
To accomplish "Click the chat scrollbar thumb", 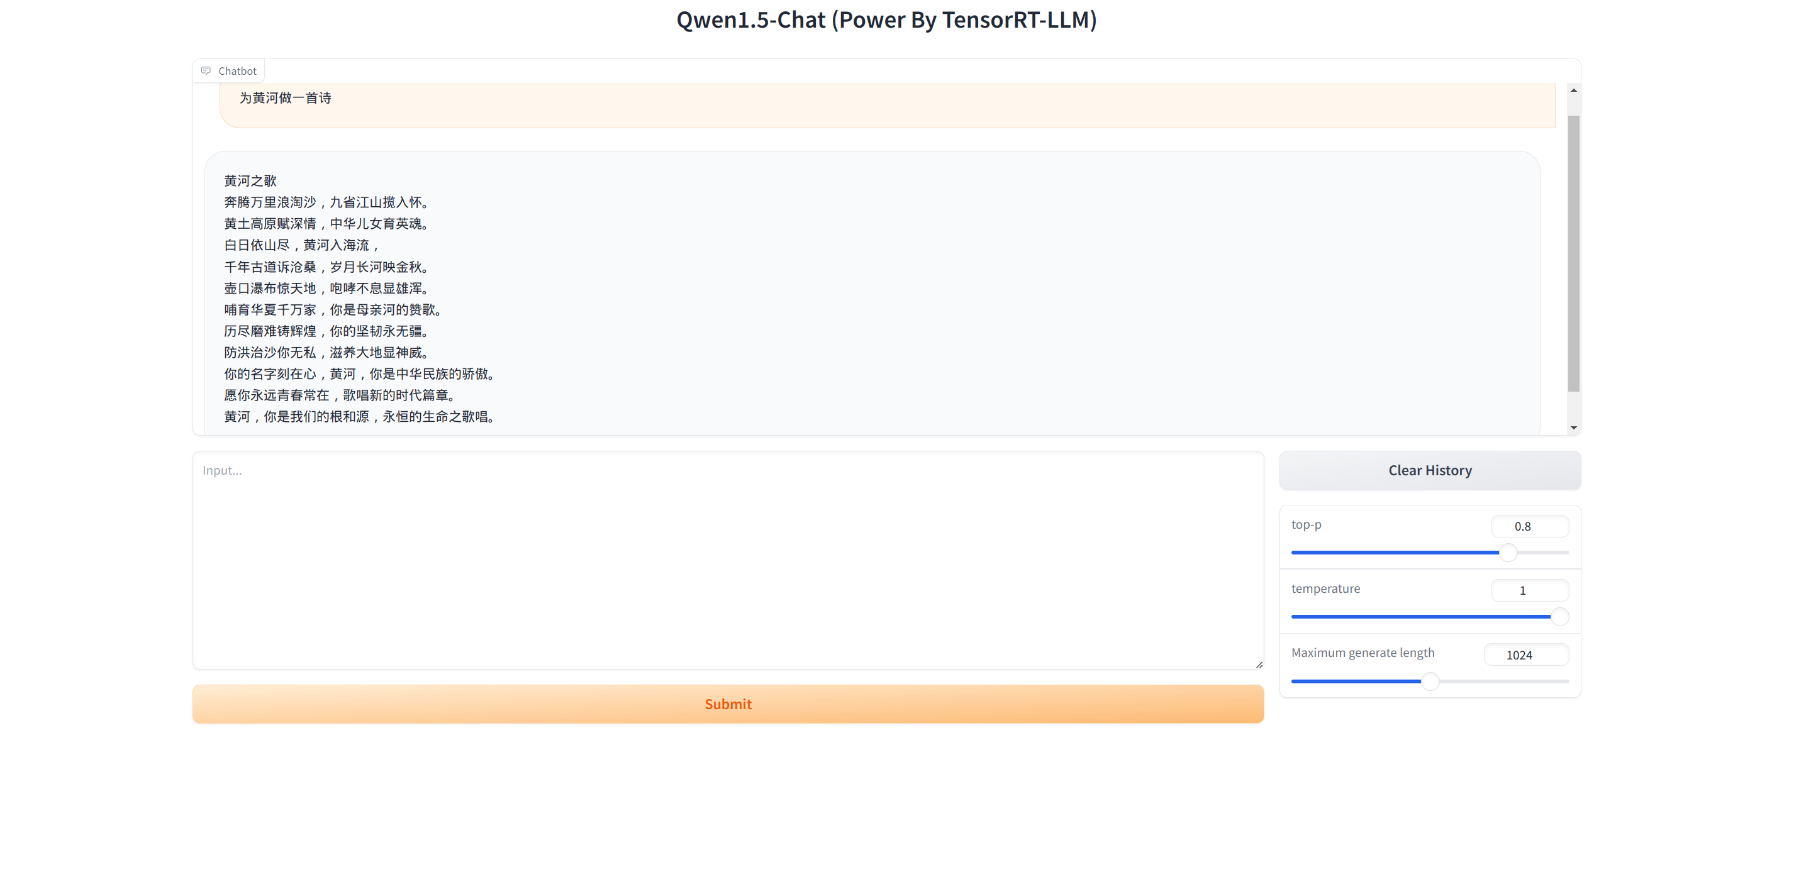I will point(1573,252).
